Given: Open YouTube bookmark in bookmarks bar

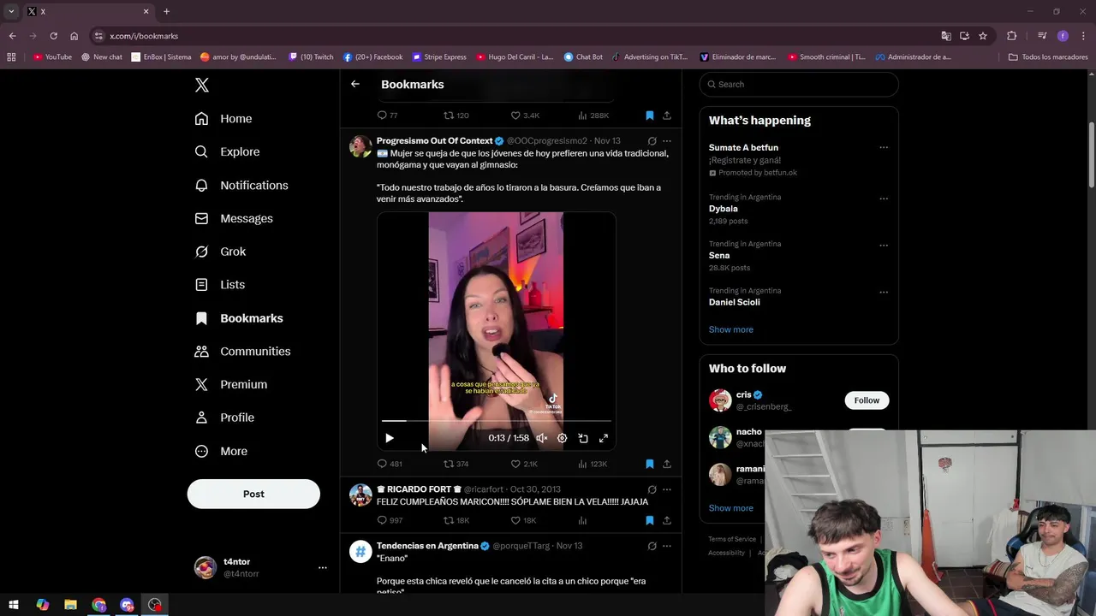Looking at the screenshot, I should pos(52,57).
